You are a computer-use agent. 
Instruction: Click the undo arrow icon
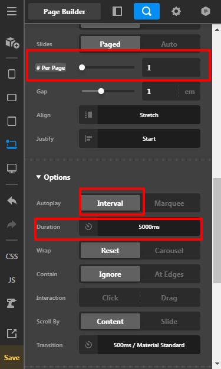12,200
